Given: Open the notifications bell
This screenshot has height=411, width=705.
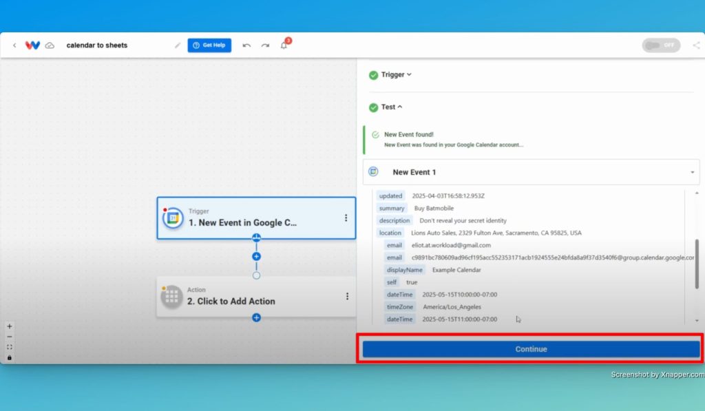Looking at the screenshot, I should tap(284, 45).
